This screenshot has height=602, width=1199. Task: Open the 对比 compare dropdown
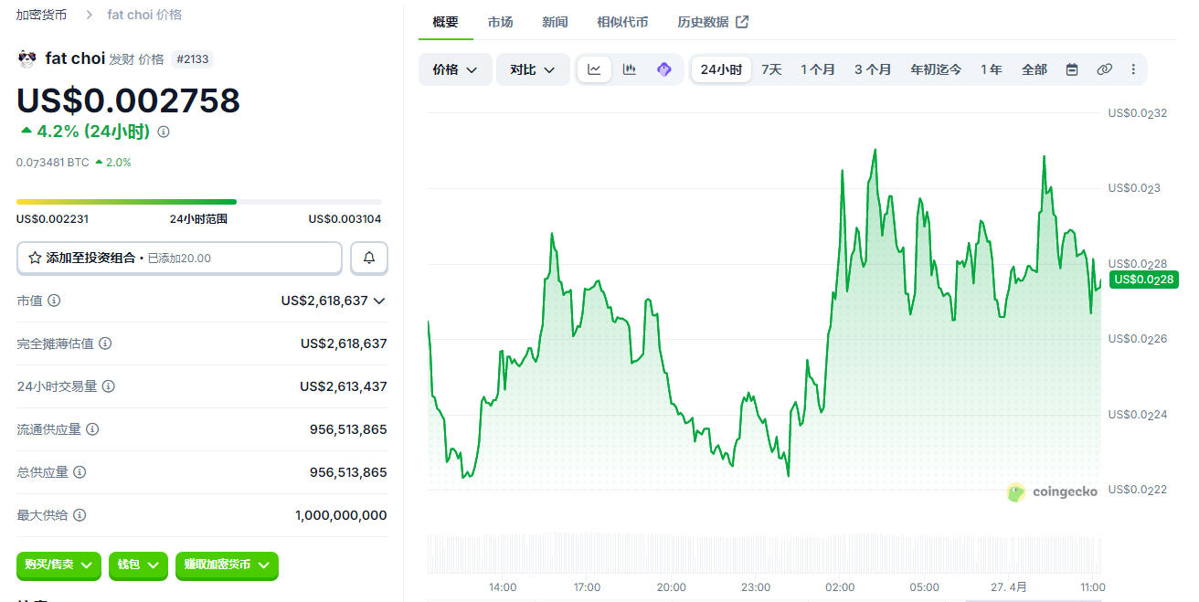tap(533, 69)
